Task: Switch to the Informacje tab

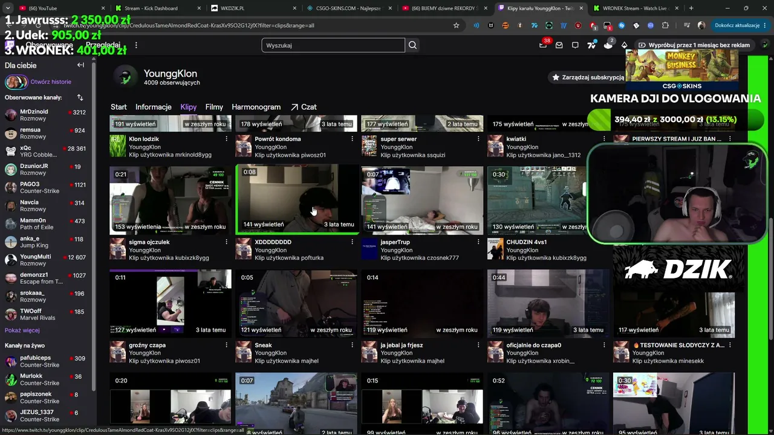Action: pyautogui.click(x=154, y=107)
